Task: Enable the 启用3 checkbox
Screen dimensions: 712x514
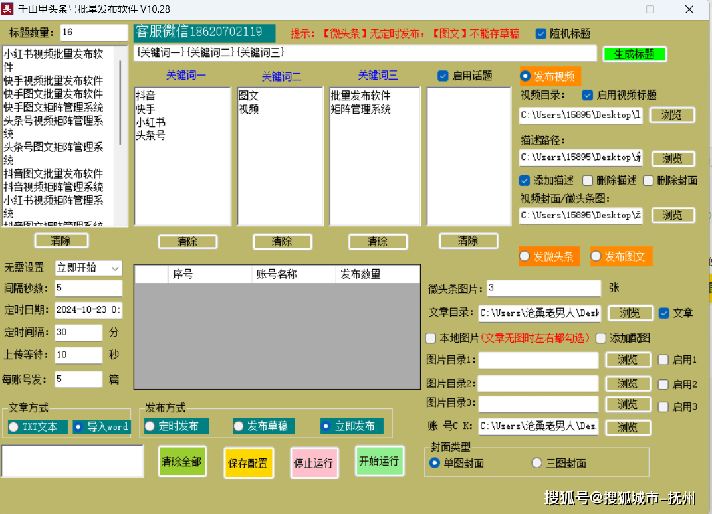Action: point(663,406)
